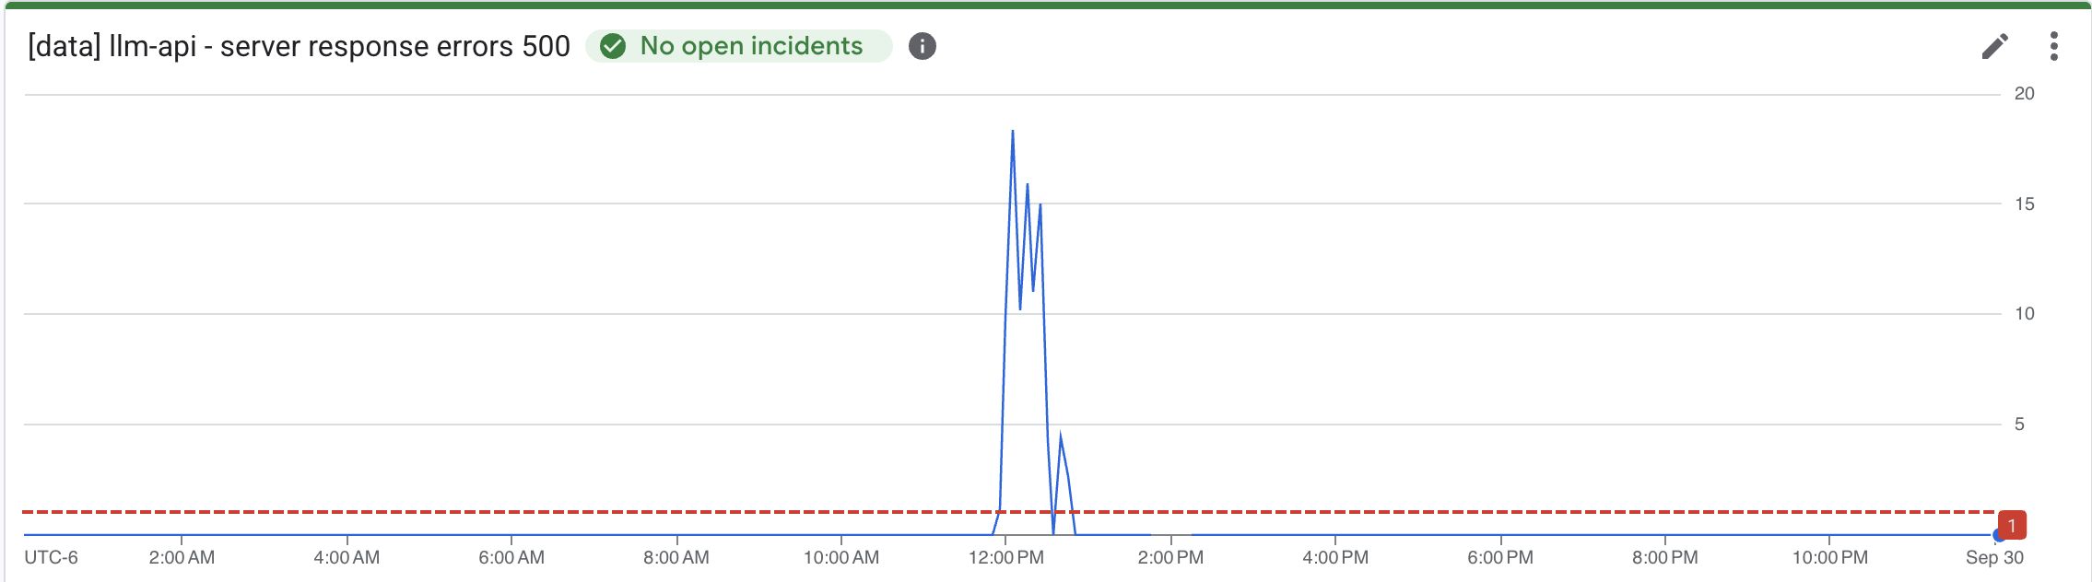Click the UTC-6 timezone label
Screen dimensions: 2092x582
[51, 558]
